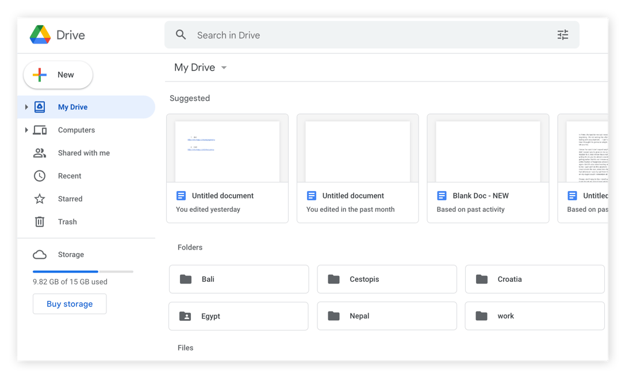Select My Drive in sidebar
The height and width of the screenshot is (381, 629).
tap(73, 107)
